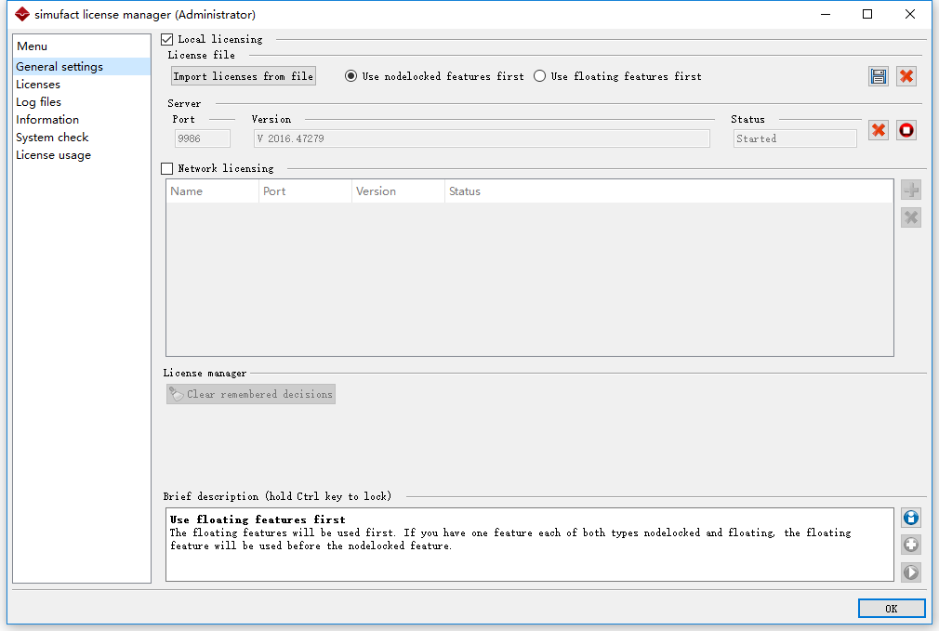Click Import licenses from file
Screen dimensions: 939x631
244,76
